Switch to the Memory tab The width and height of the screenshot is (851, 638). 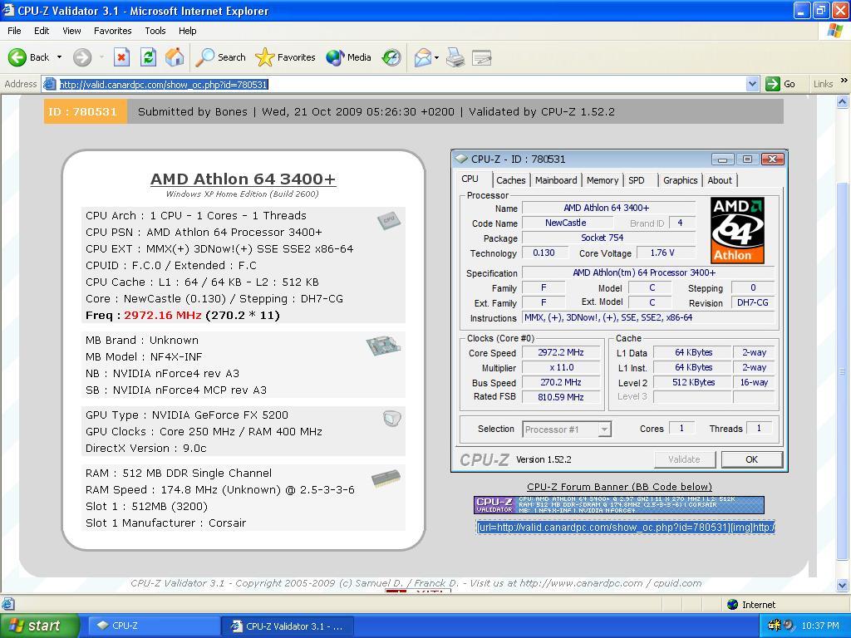click(x=603, y=180)
